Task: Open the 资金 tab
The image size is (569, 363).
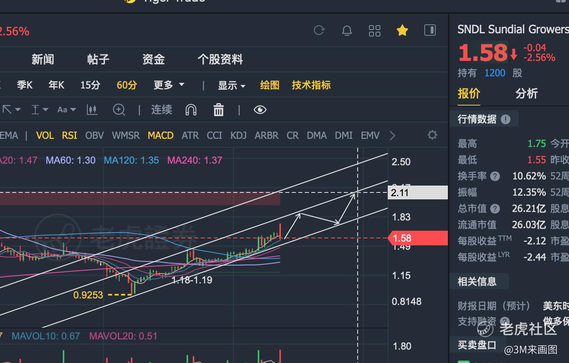Action: point(154,60)
